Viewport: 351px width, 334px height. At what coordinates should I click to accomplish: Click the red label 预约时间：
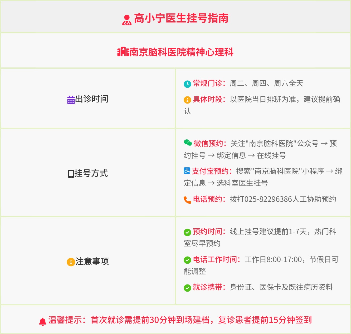click(209, 232)
